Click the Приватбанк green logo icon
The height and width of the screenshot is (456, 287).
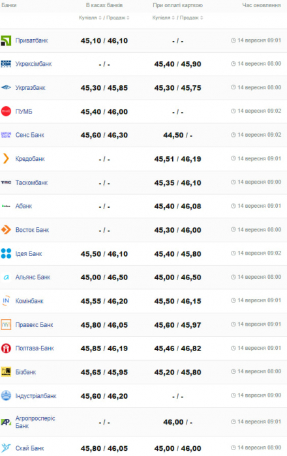coord(6,40)
